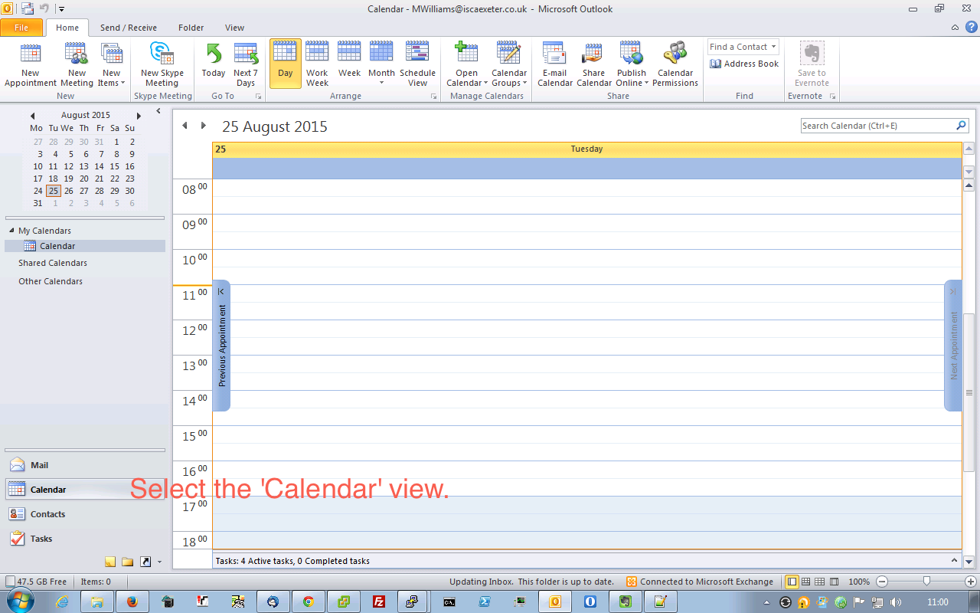Jump to Next Appointment
The width and height of the screenshot is (980, 613).
point(953,346)
